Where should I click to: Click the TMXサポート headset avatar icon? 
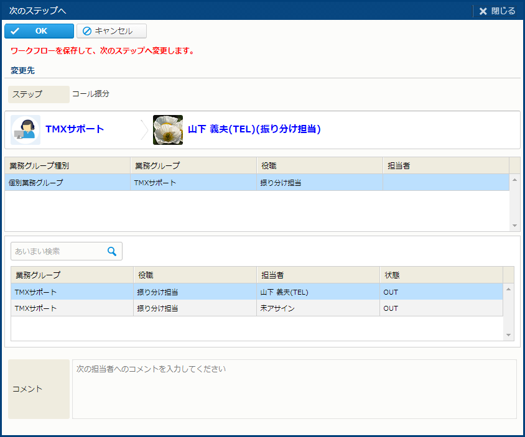click(x=26, y=130)
